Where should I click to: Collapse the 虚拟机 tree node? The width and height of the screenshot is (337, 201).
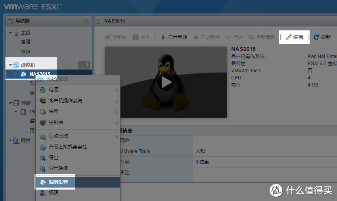point(10,65)
